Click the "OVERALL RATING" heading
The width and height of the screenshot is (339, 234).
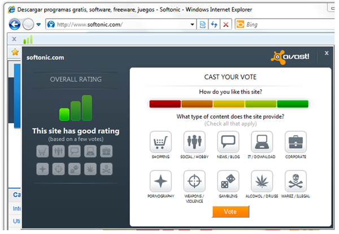[76, 79]
